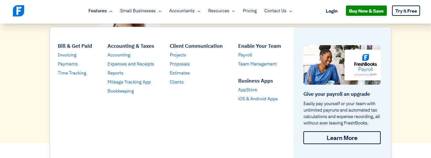Screen dimensions: 431x158
Task: Open the Clients link
Action: (x=177, y=82)
